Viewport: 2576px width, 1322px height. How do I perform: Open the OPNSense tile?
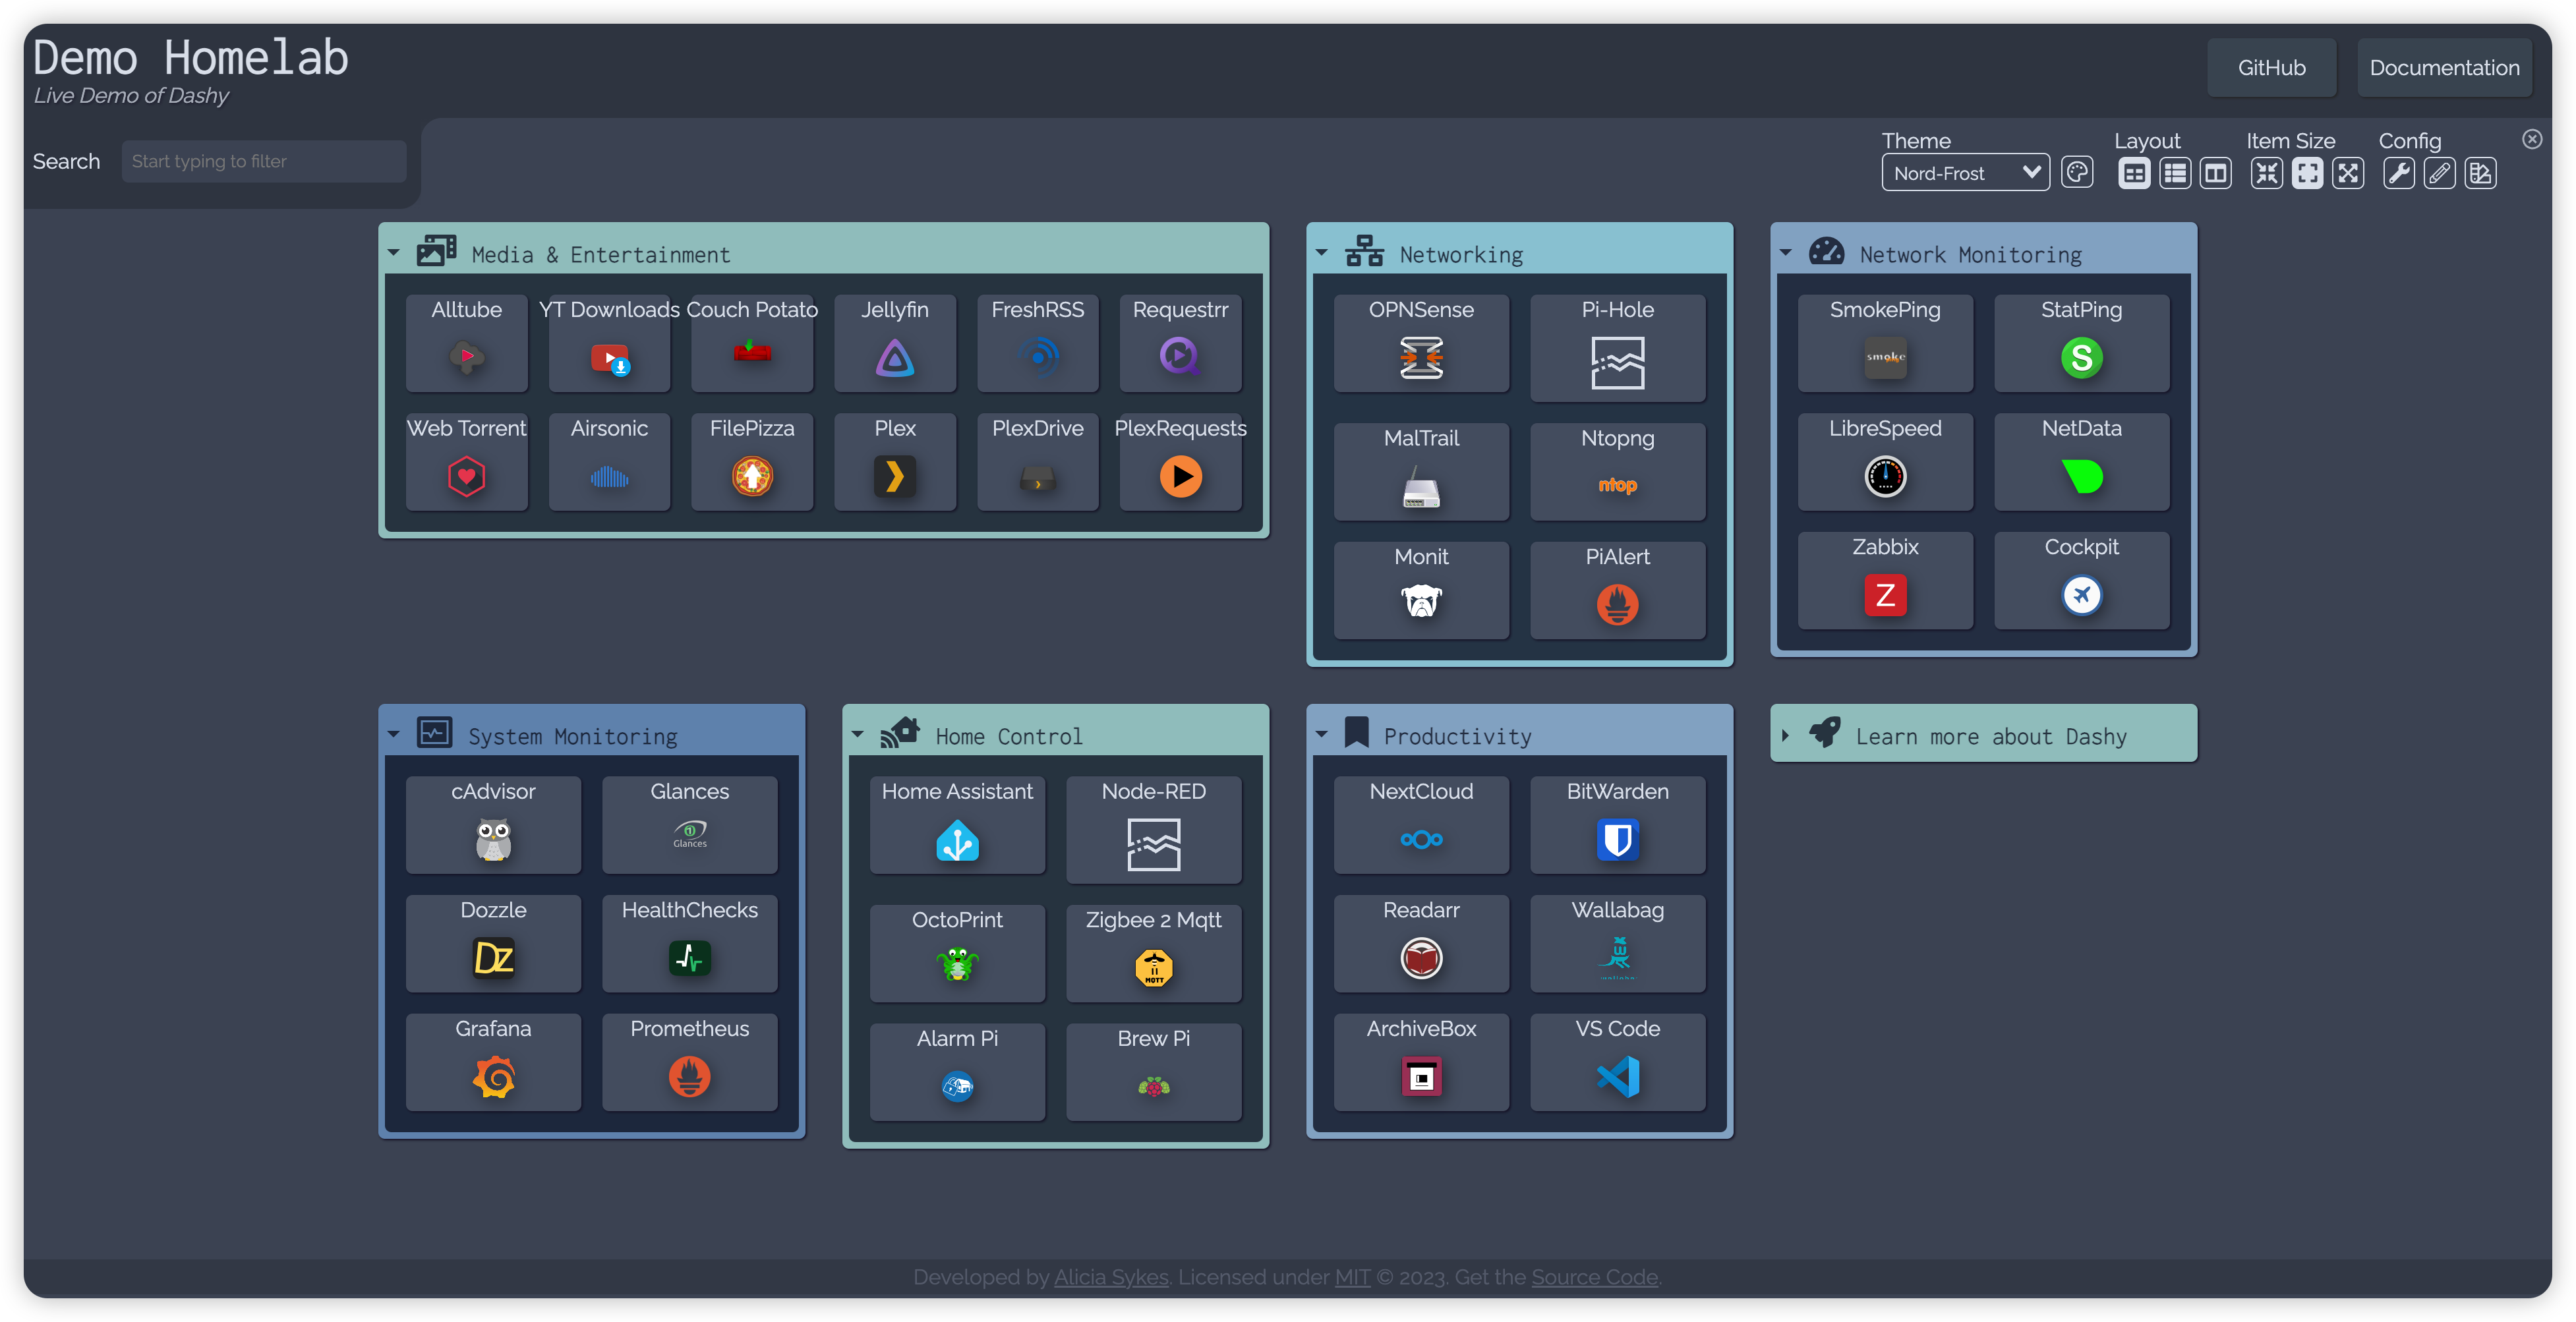coord(1421,342)
